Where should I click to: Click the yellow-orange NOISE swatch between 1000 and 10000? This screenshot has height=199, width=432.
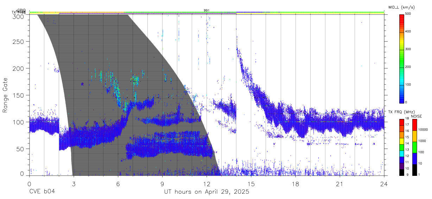pos(414,136)
